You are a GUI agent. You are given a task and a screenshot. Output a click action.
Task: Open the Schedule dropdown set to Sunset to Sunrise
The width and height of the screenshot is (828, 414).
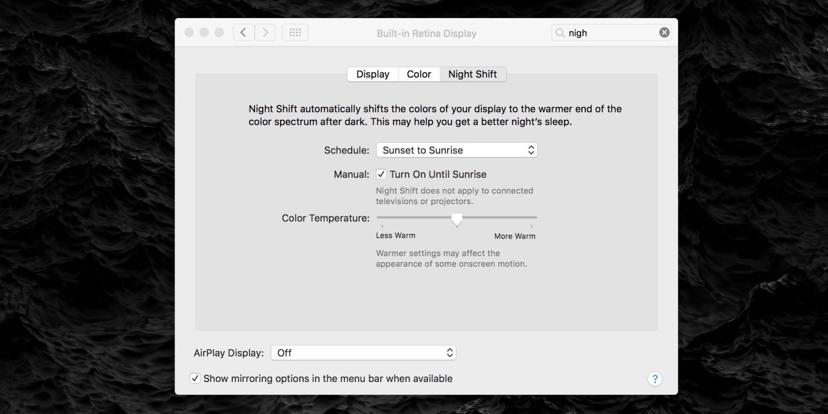click(x=457, y=150)
